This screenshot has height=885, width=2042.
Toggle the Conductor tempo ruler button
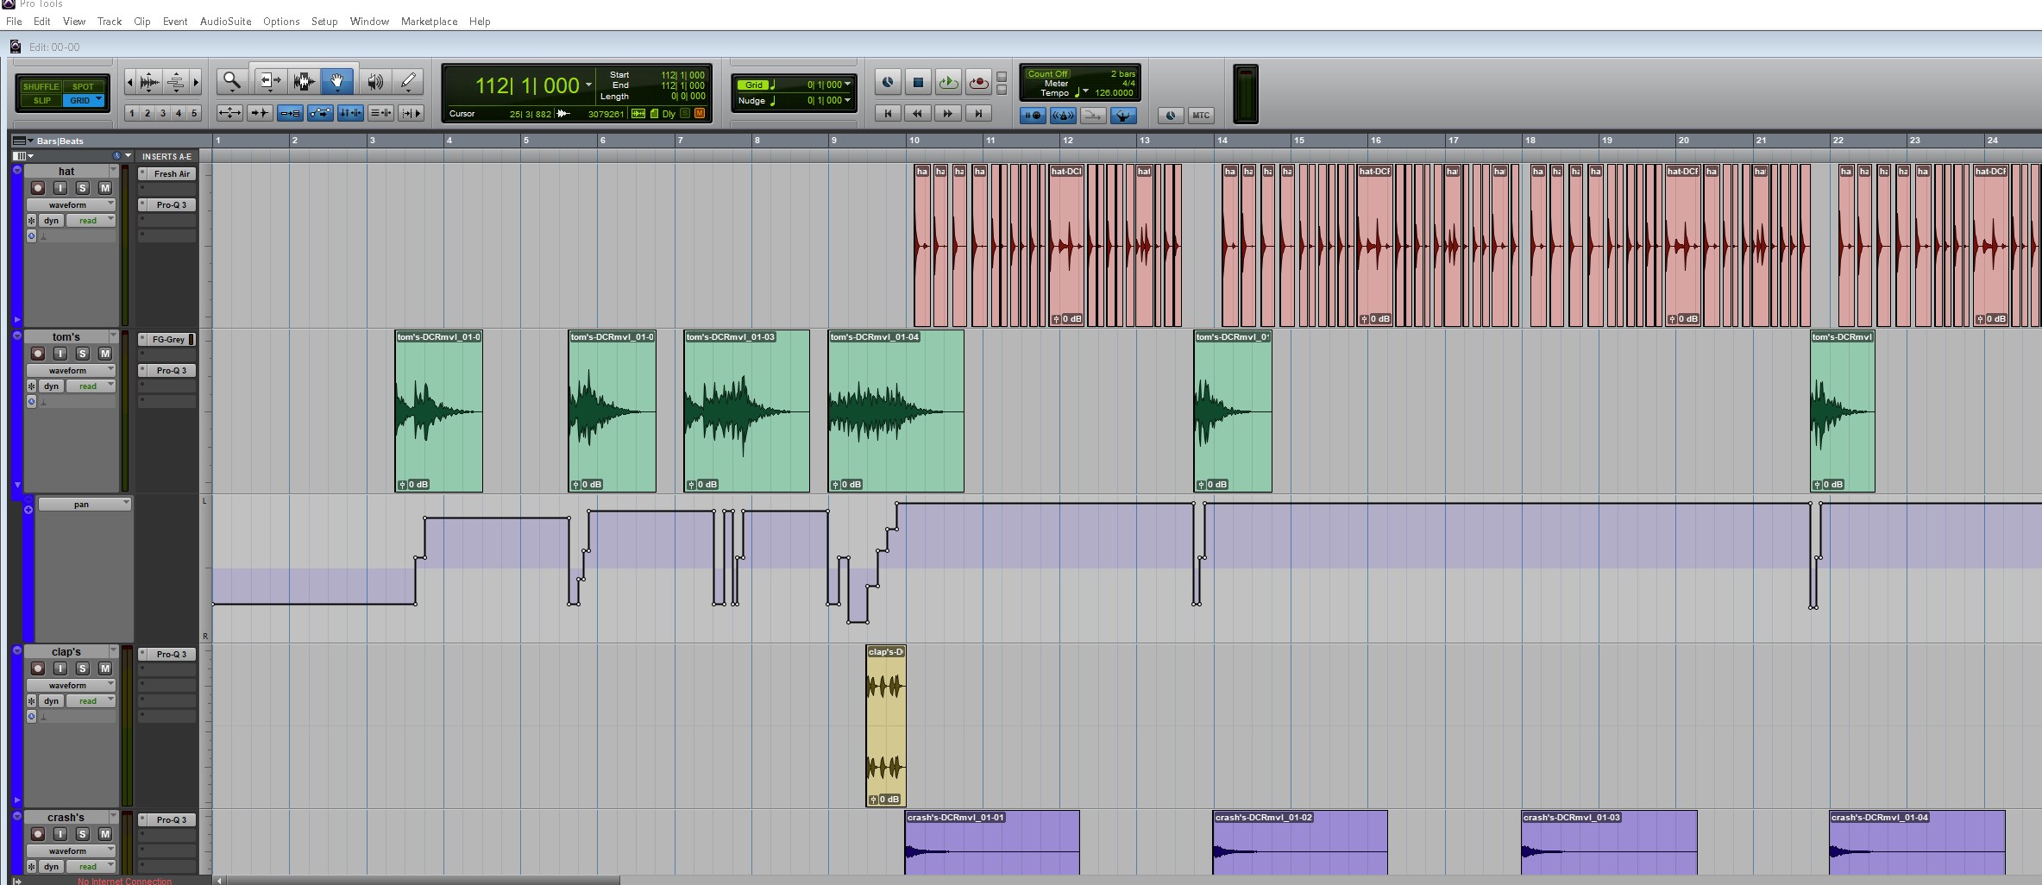(1123, 115)
